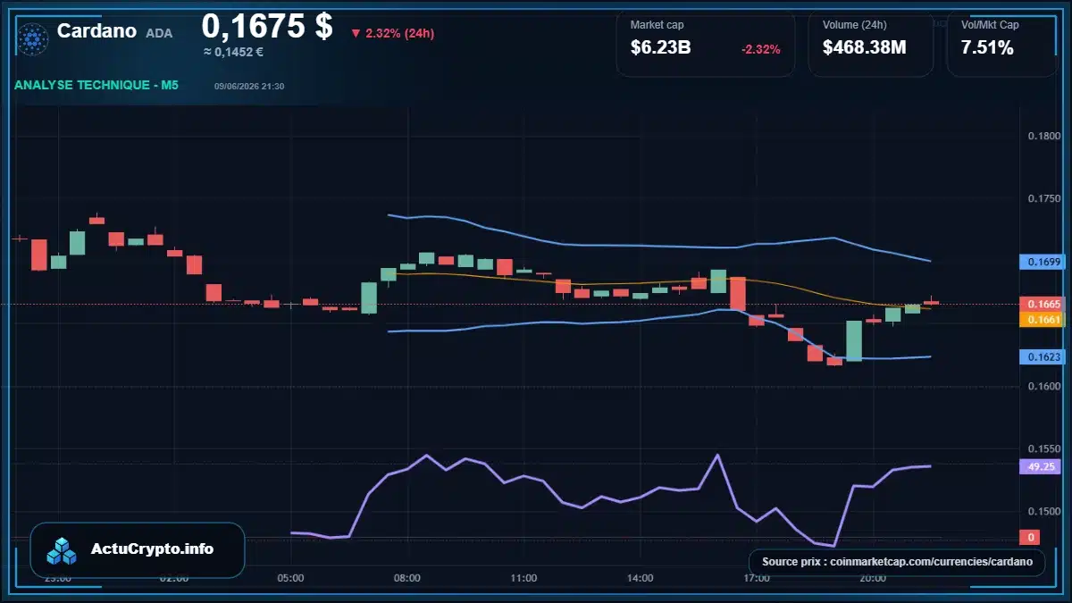Click the 09/06/2026 21:30 timestamp
Image resolution: width=1072 pixels, height=603 pixels.
pos(249,87)
